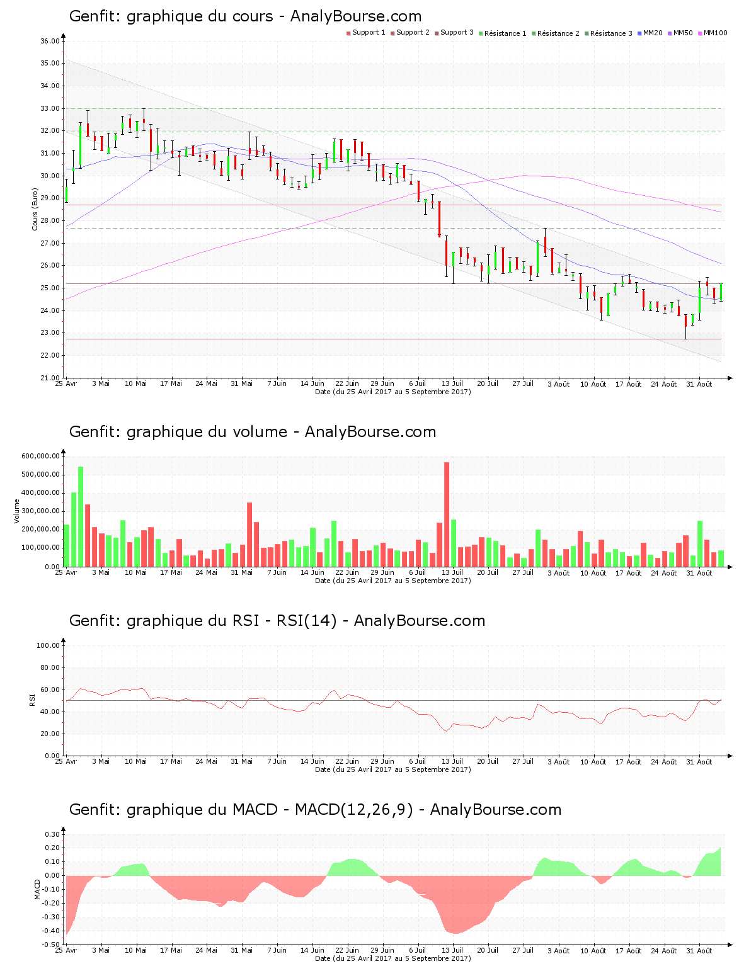Click the -0.50 value on the MACD axis

coord(51,945)
